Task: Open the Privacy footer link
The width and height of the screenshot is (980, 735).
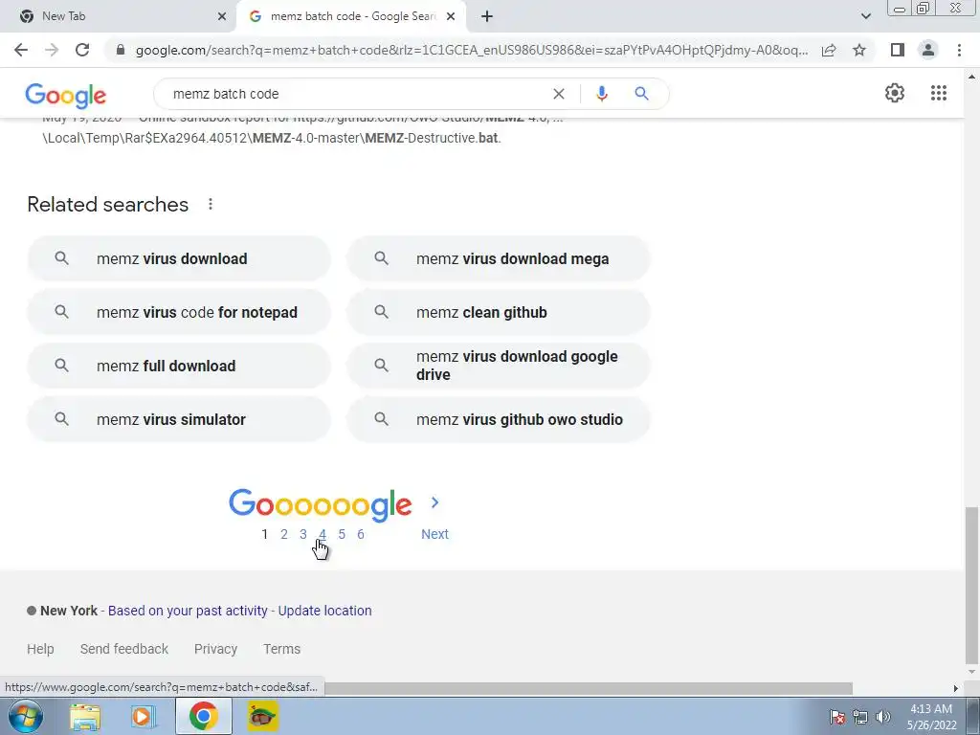Action: tap(215, 650)
